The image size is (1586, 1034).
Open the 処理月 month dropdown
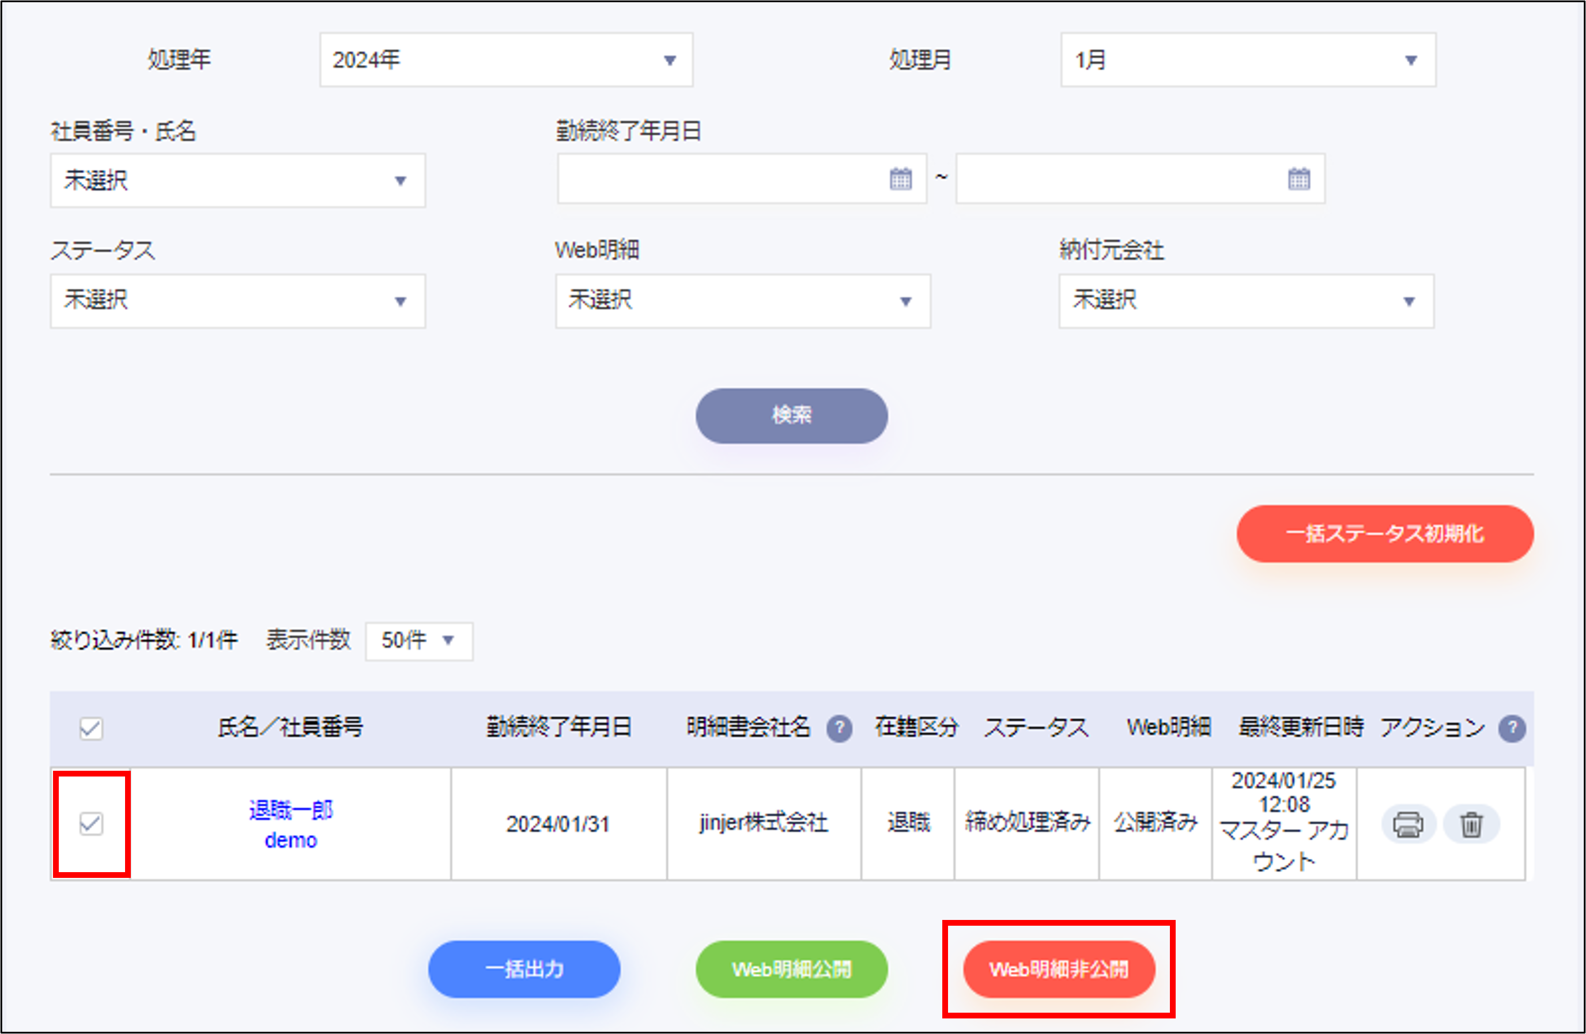coord(1248,60)
